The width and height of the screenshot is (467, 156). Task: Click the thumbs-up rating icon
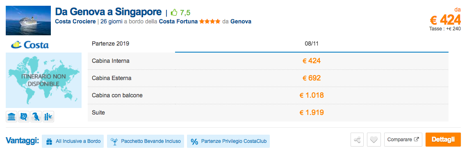click(x=174, y=13)
